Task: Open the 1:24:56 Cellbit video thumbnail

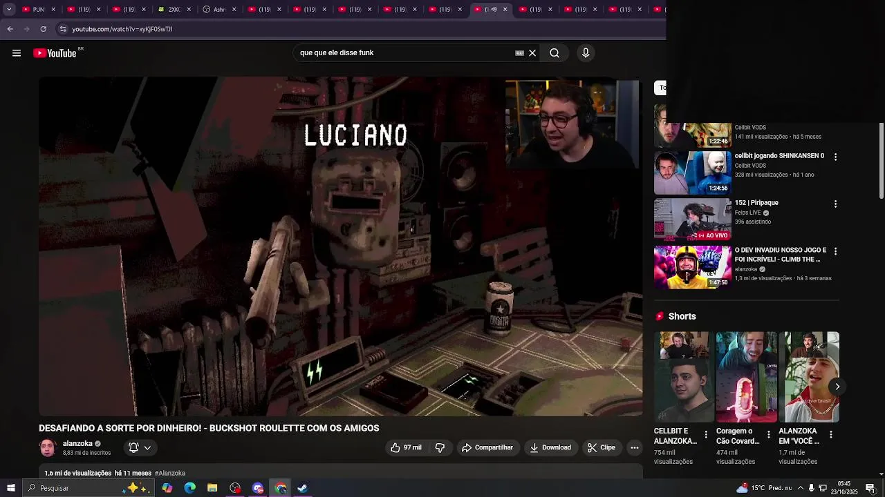Action: coord(692,173)
